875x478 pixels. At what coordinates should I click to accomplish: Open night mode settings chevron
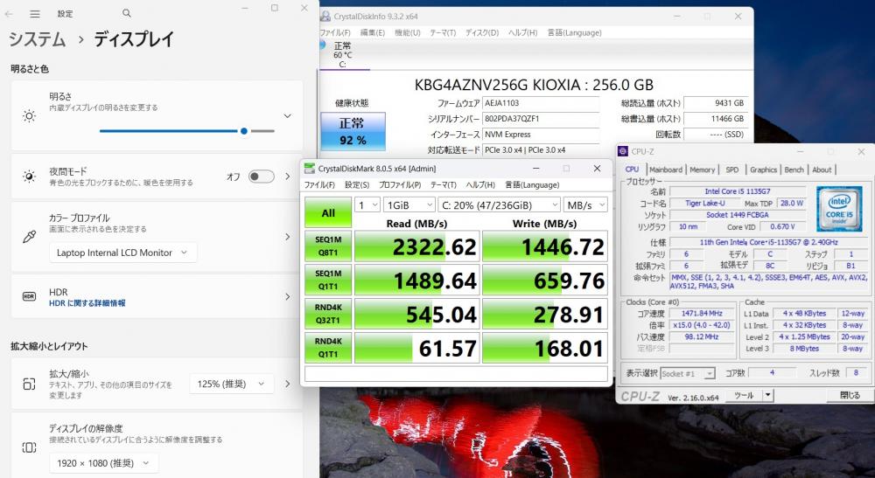click(x=288, y=177)
